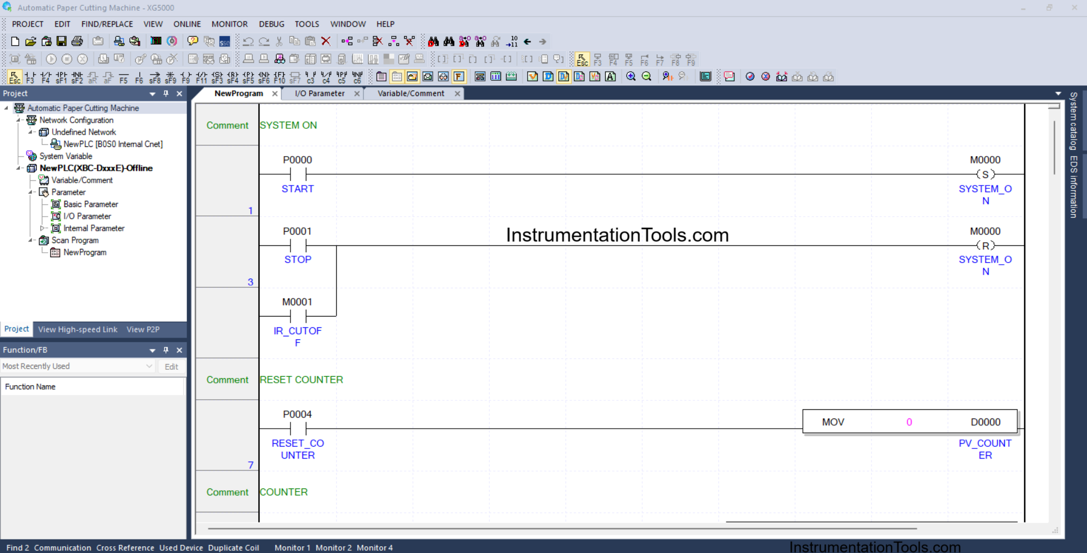
Task: Select the set coil (S) tool
Action: point(217,76)
